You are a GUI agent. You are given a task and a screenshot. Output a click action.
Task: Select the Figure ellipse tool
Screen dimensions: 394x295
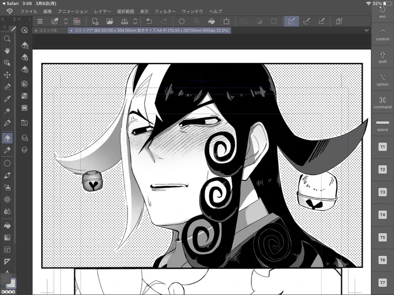(8, 163)
